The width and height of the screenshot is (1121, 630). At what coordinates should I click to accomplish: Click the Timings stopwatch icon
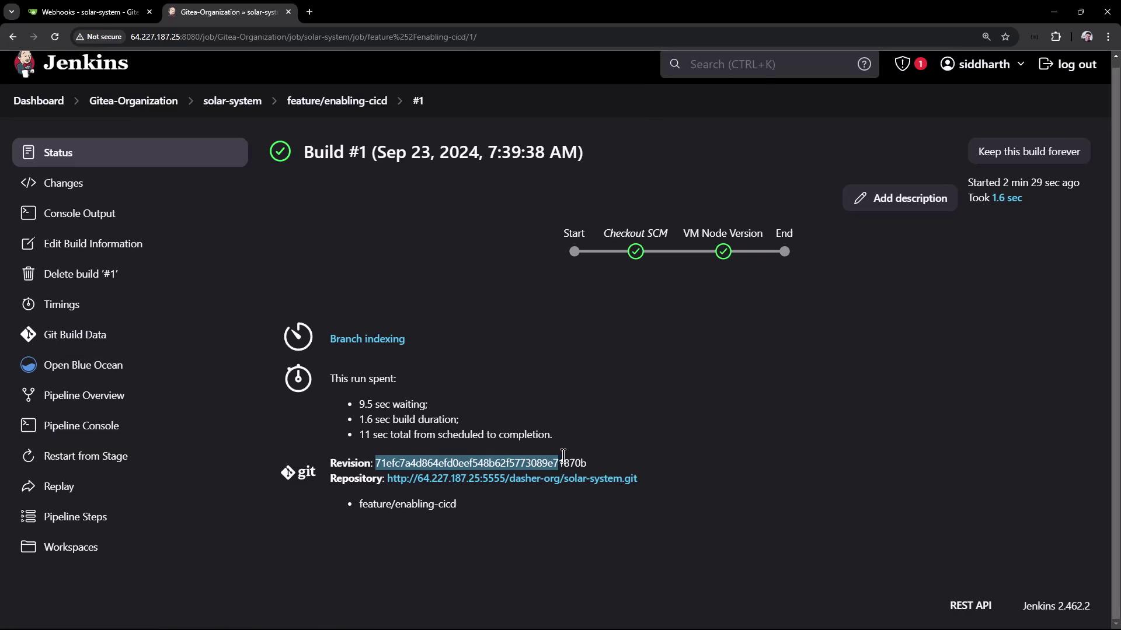click(x=28, y=304)
